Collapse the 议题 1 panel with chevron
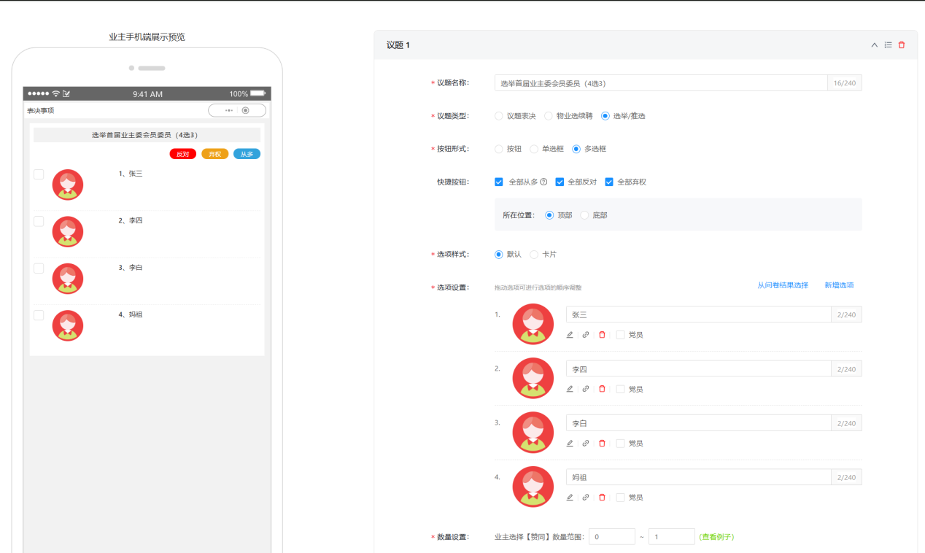925x553 pixels. click(875, 45)
